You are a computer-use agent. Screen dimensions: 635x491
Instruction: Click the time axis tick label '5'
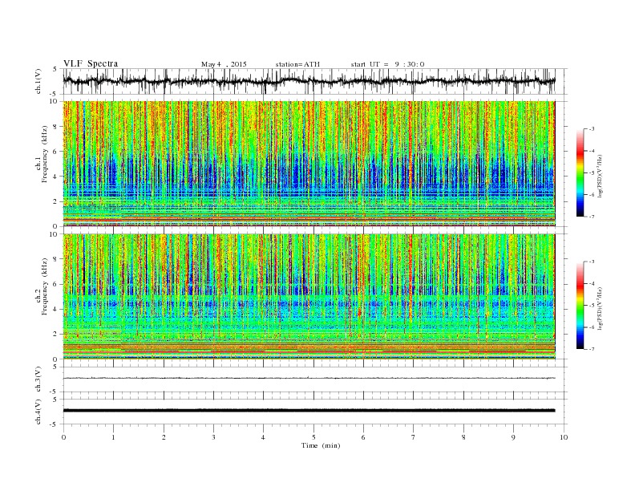(313, 437)
